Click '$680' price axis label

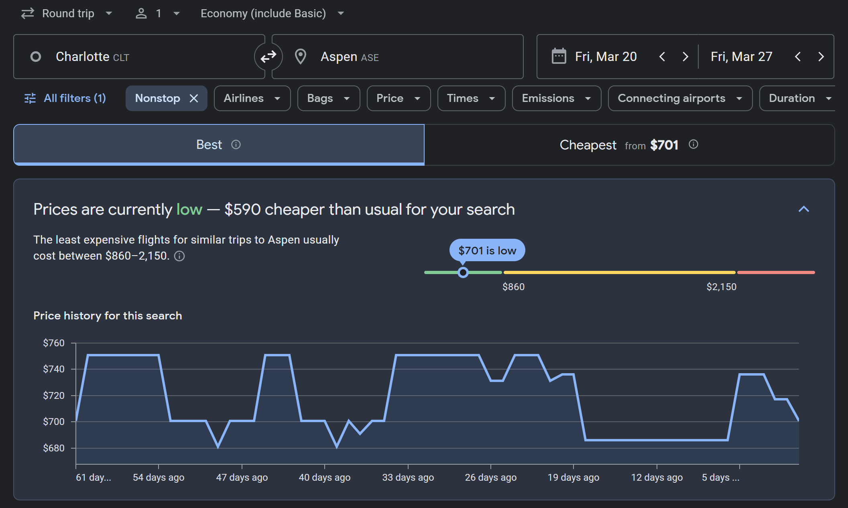click(x=54, y=448)
